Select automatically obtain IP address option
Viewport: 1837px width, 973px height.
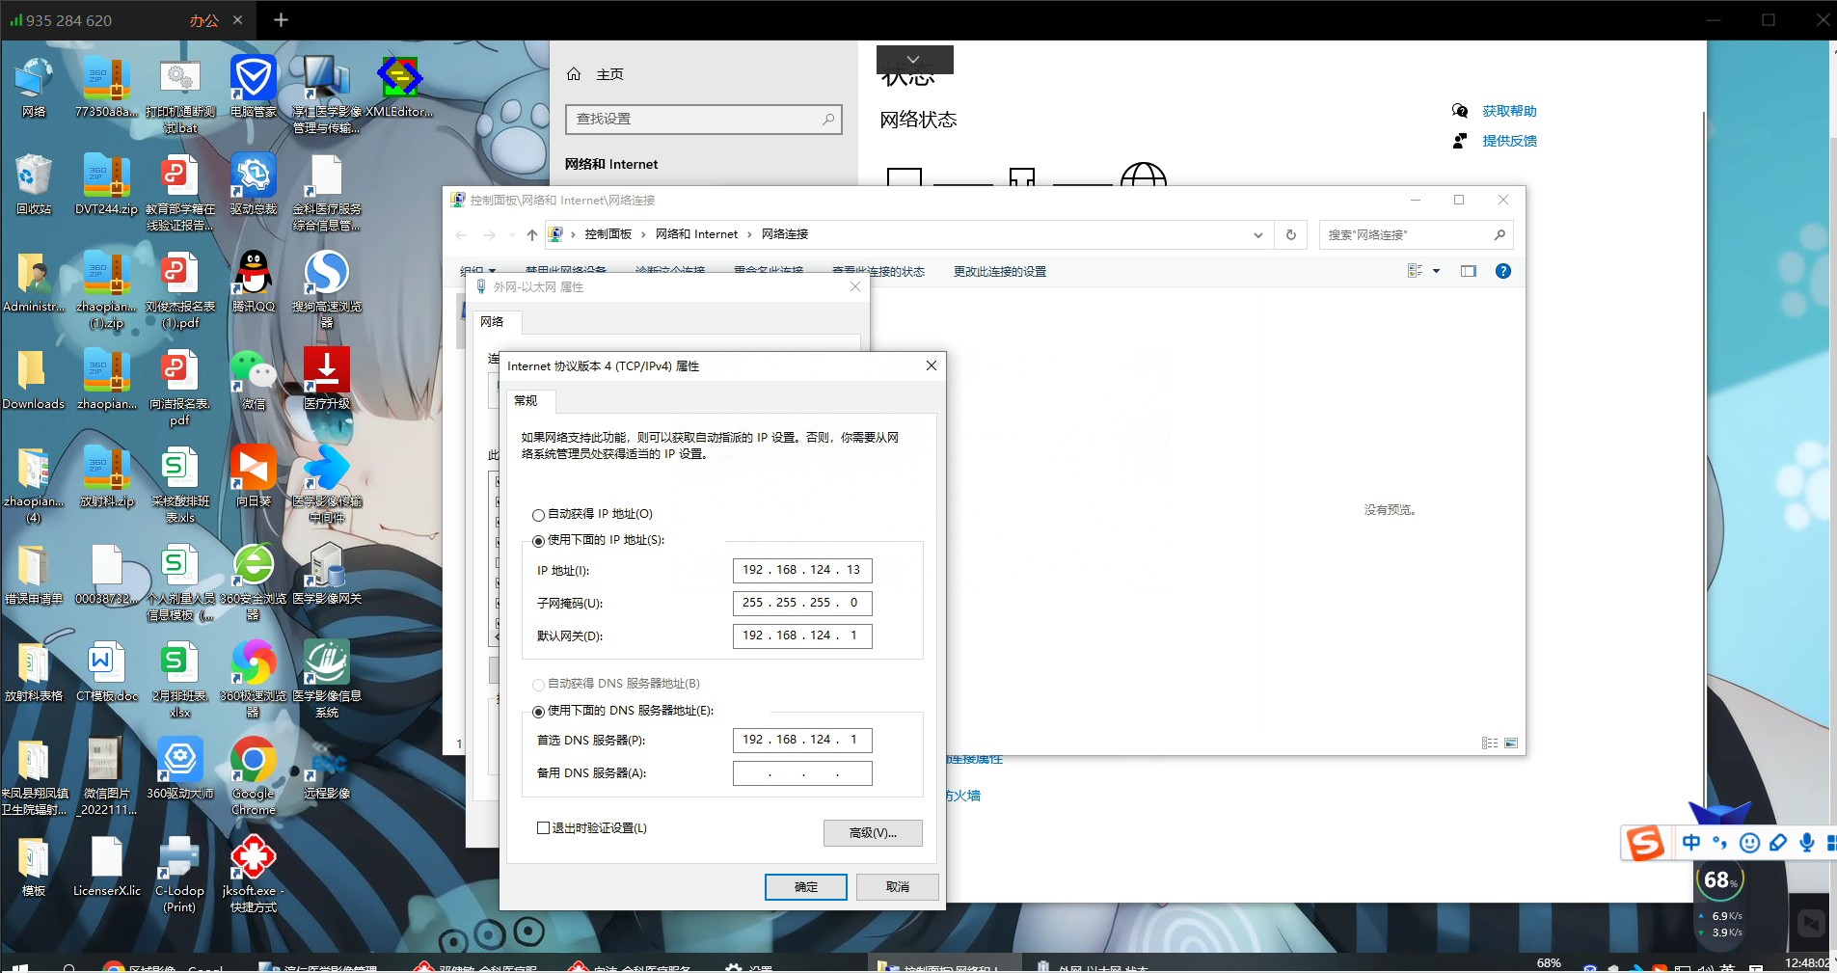(539, 515)
